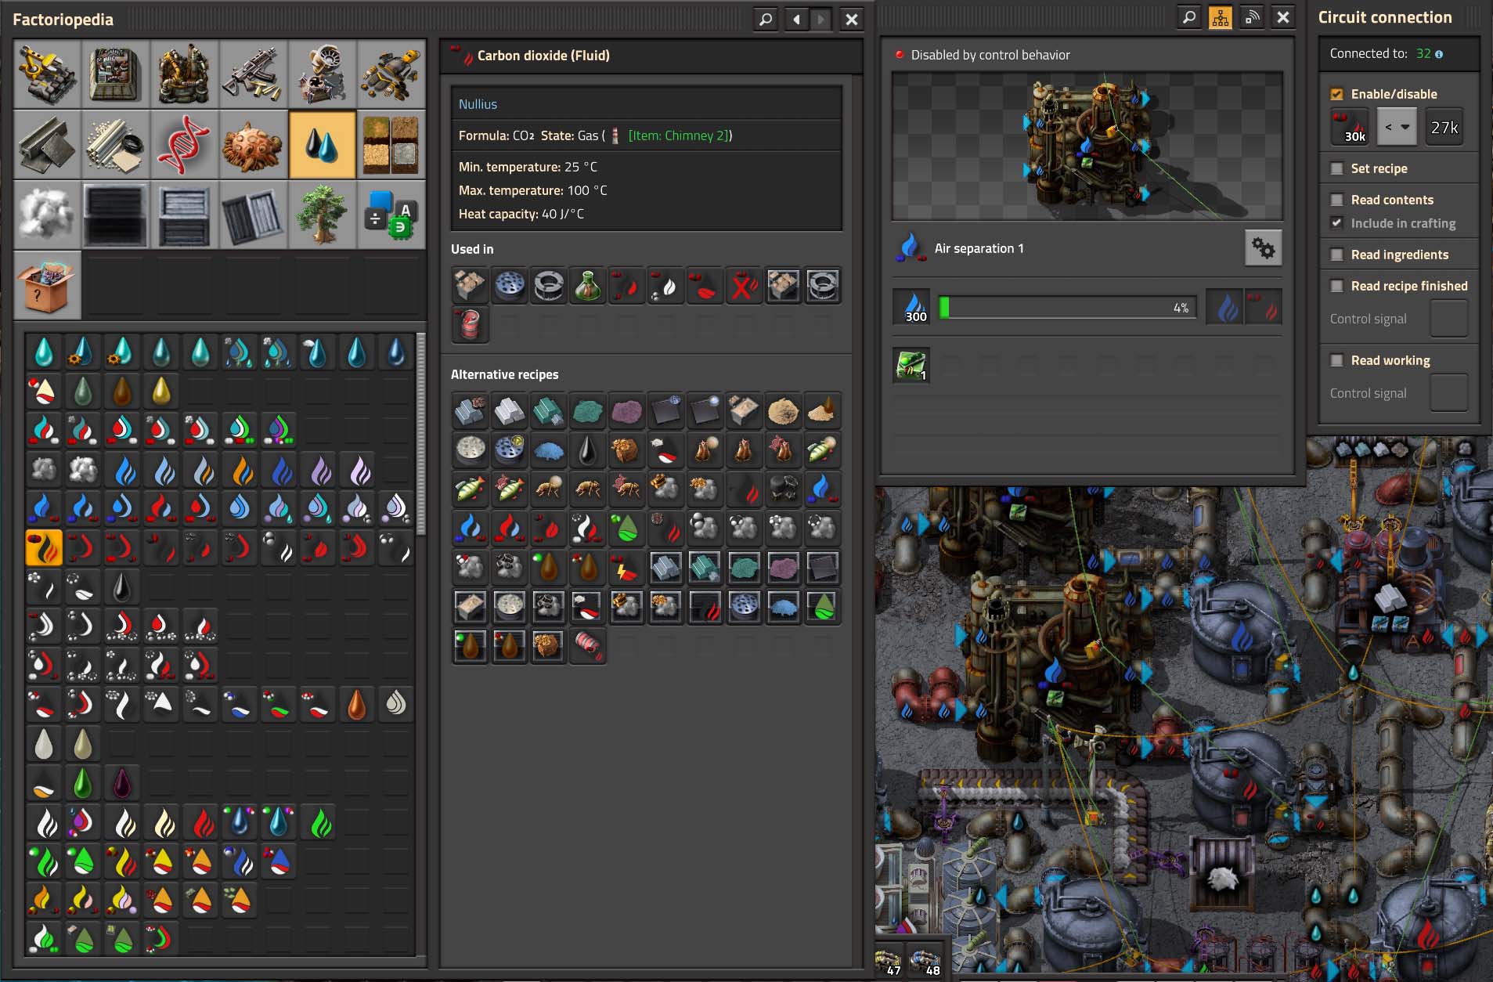Viewport: 1493px width, 982px height.
Task: Open the question-mark box category tab
Action: click(48, 284)
